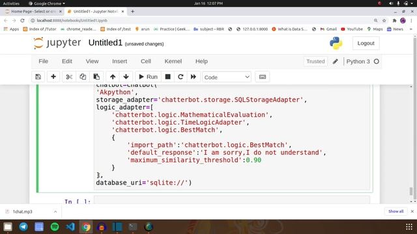417x234 pixels.
Task: Open the News bookmark
Action: click(x=395, y=29)
